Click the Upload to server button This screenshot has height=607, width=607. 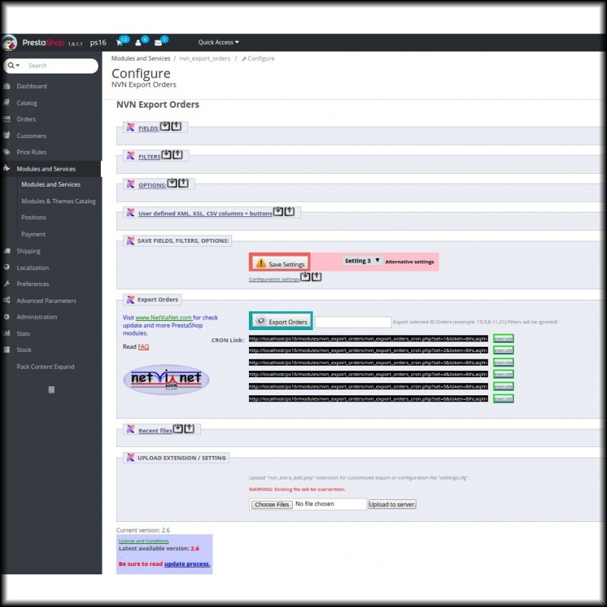[392, 505]
